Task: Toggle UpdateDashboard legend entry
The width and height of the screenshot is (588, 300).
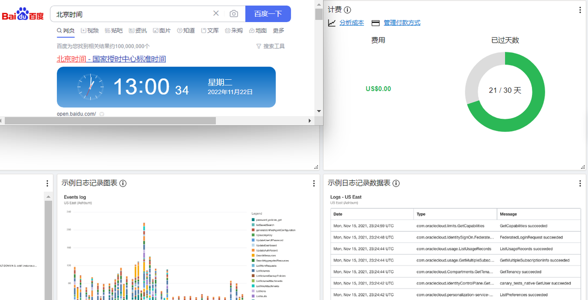Action: tap(265, 245)
